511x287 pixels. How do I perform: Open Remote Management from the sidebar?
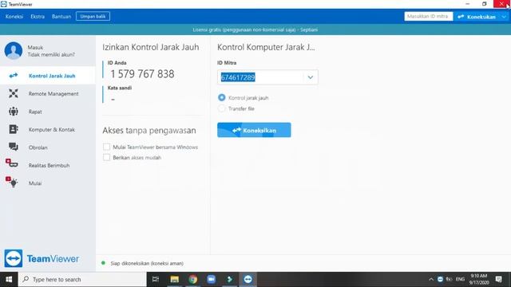click(48, 94)
